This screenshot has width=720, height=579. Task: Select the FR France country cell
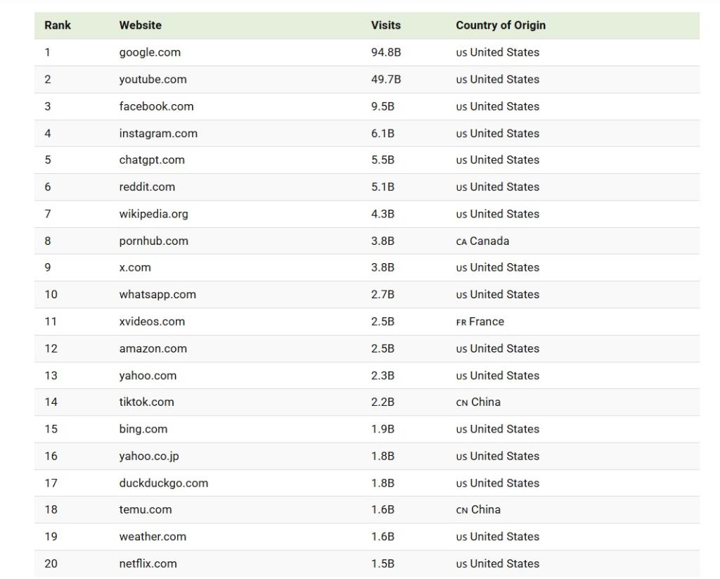point(480,322)
